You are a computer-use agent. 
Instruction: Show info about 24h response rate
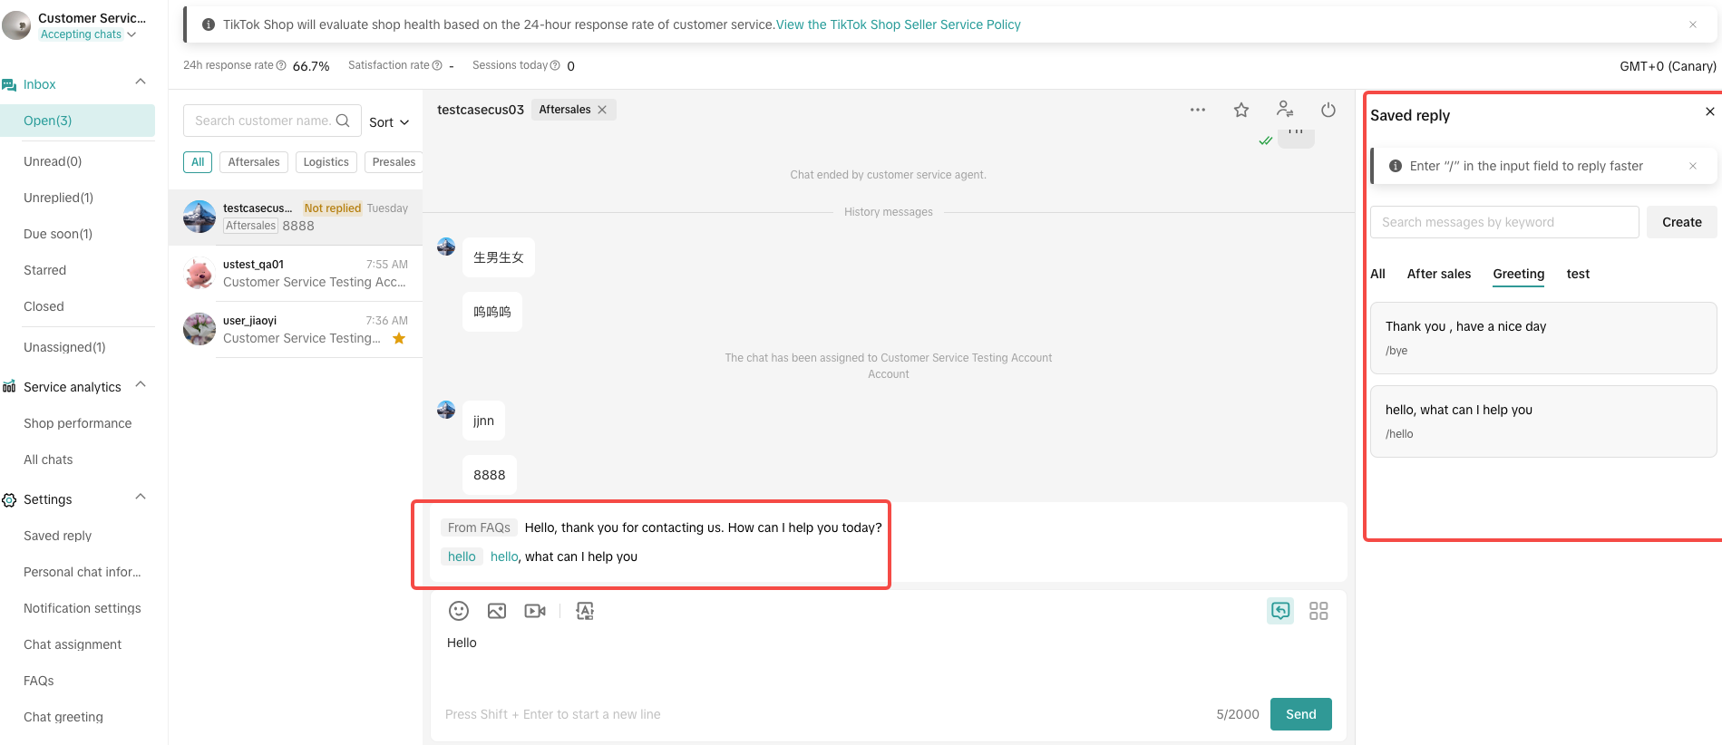point(281,65)
